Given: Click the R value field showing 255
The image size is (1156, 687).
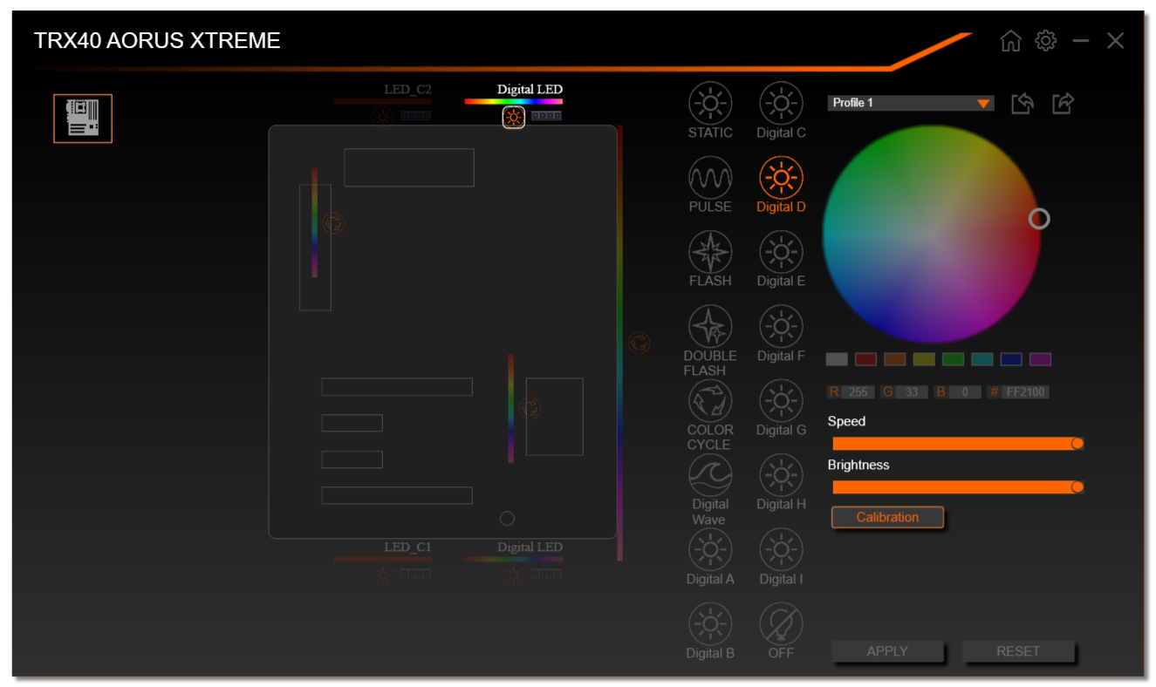Looking at the screenshot, I should (858, 392).
